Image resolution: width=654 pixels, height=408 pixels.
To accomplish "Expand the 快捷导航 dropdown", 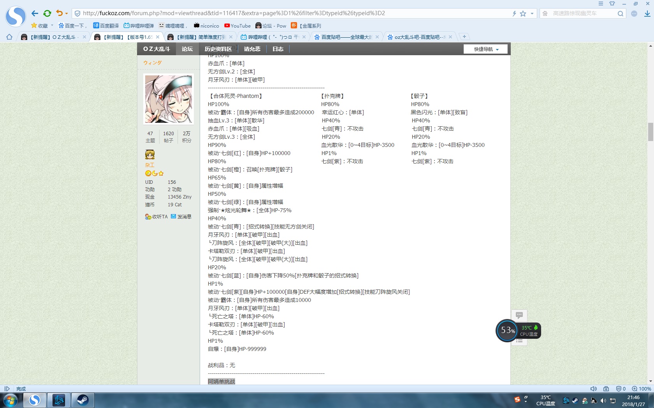I will pyautogui.click(x=485, y=49).
